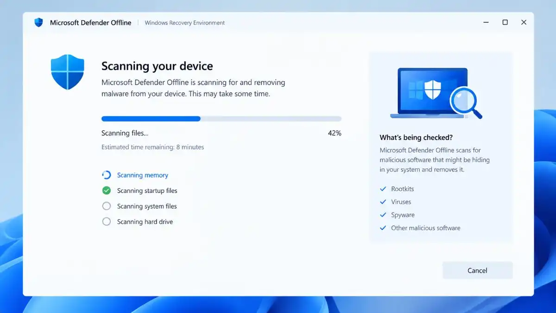The image size is (556, 313).
Task: Click the empty circle beside Scanning hard drive
Action: 107,222
